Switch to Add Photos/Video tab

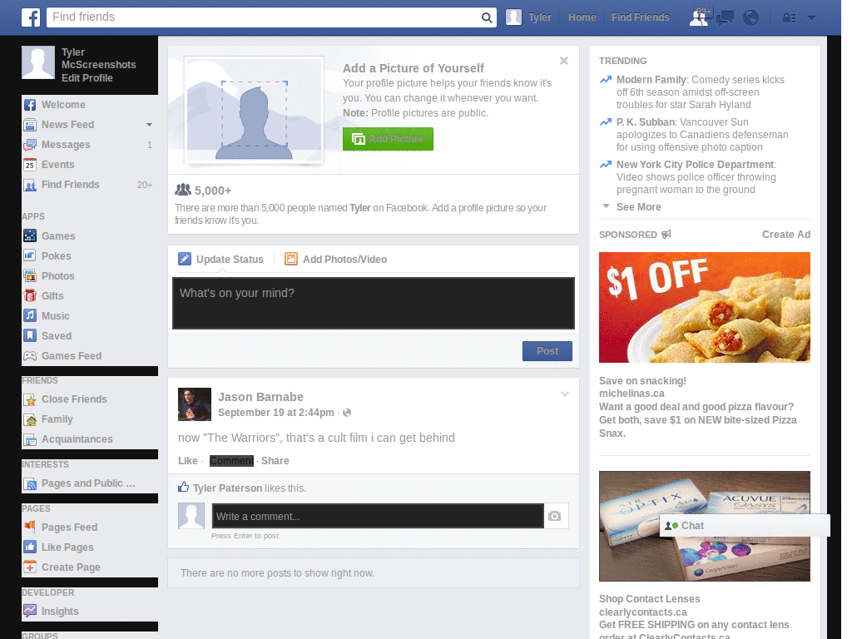click(x=336, y=260)
